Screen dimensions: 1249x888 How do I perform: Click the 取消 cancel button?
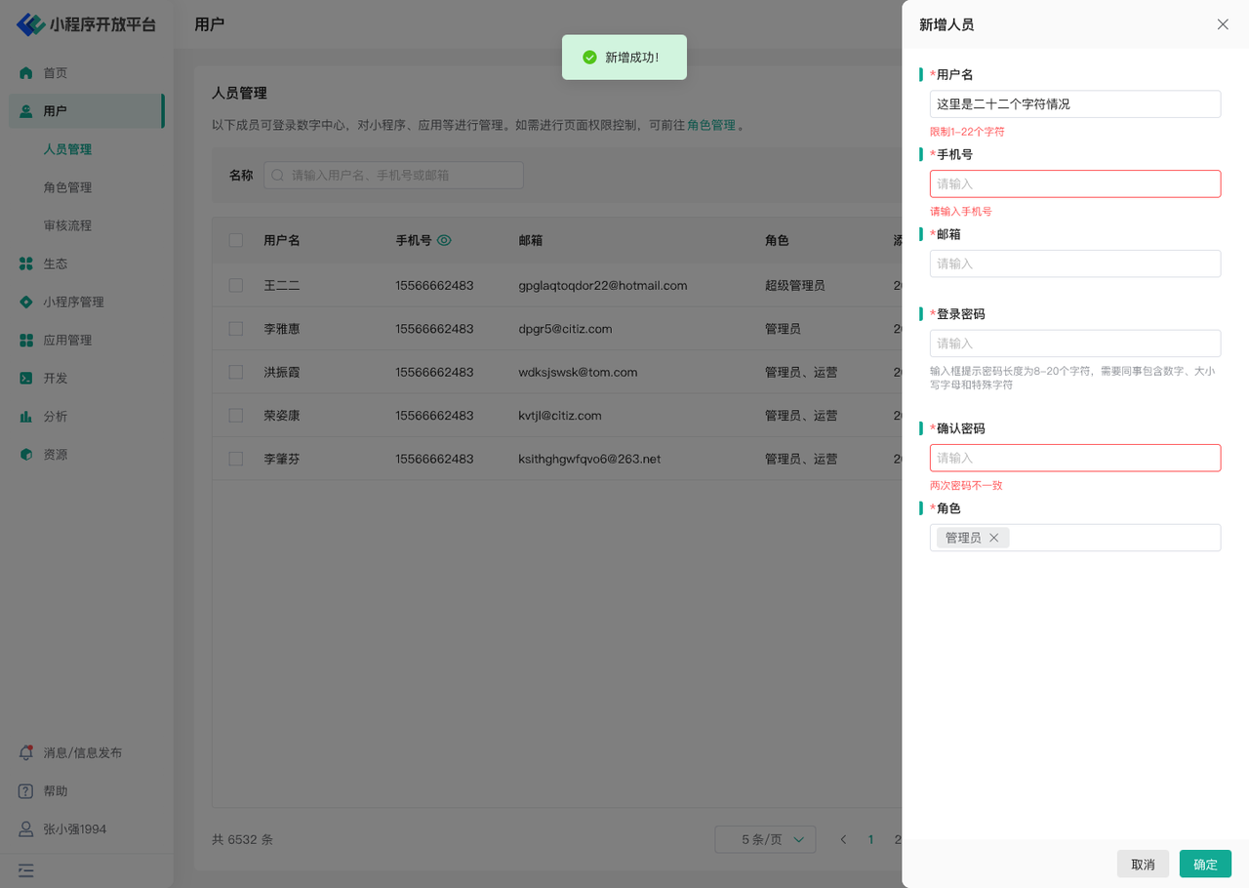point(1143,865)
